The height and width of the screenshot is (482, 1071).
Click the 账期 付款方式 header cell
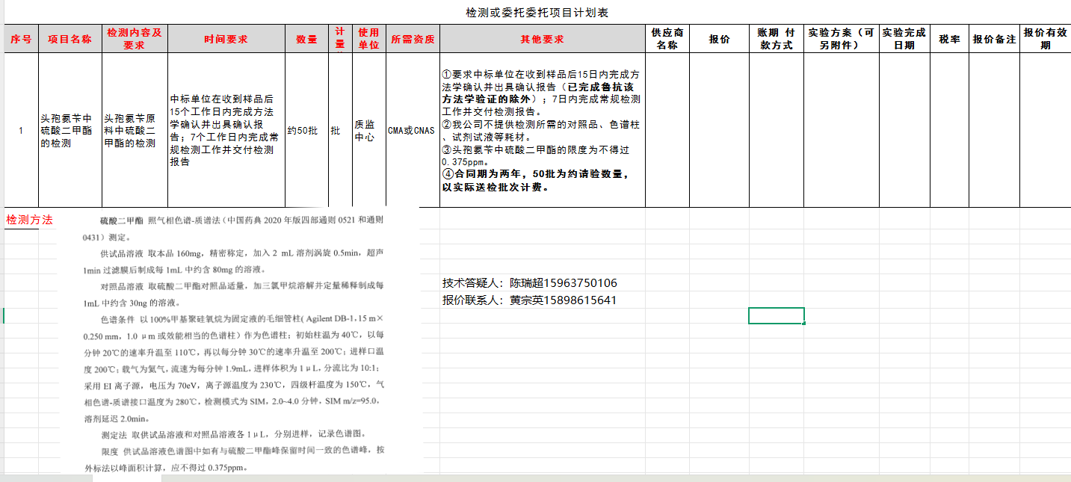776,39
